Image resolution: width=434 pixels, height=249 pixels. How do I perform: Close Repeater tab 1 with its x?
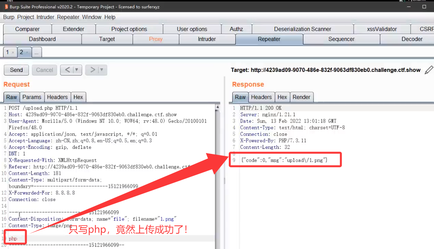[x=13, y=52]
